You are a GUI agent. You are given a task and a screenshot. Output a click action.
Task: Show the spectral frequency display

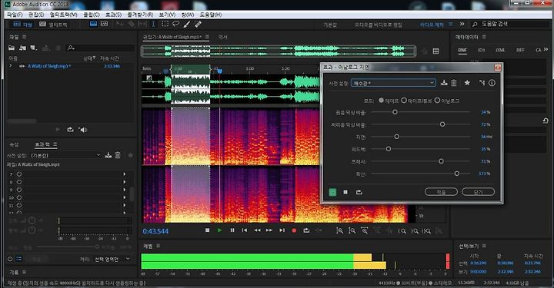click(93, 24)
